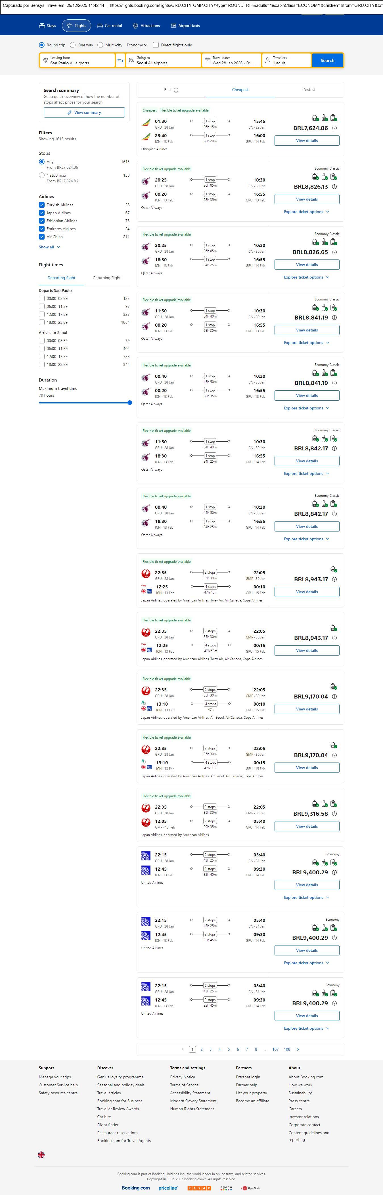Image resolution: width=383 pixels, height=1195 pixels.
Task: Uncheck the Turkish Airlines filter
Action: tap(42, 205)
